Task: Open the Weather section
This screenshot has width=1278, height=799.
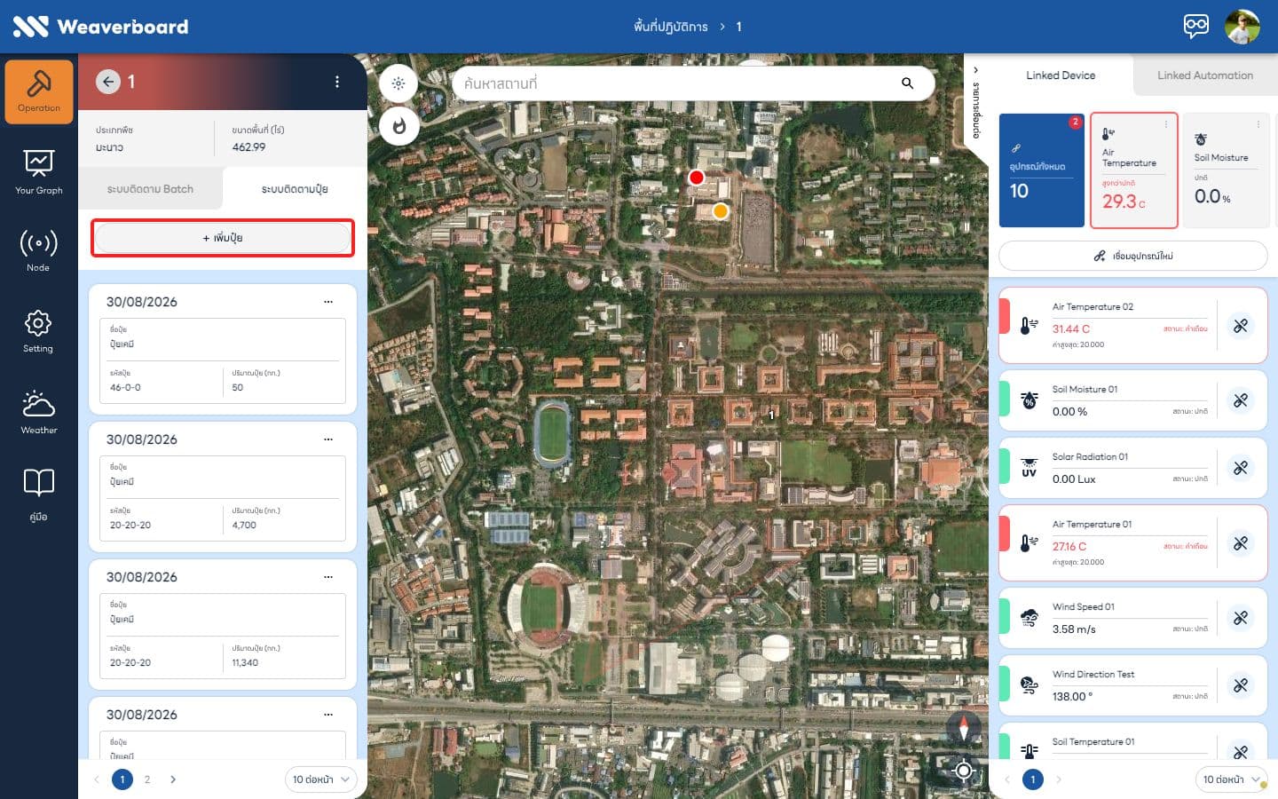Action: click(x=39, y=412)
